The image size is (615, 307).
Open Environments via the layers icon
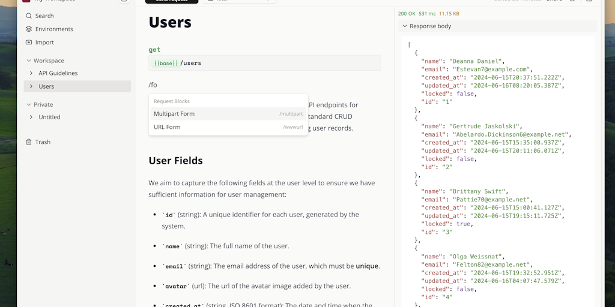[29, 29]
